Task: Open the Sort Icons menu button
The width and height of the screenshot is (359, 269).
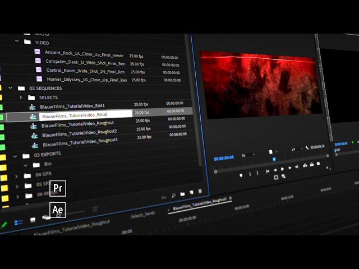Action: click(95, 209)
